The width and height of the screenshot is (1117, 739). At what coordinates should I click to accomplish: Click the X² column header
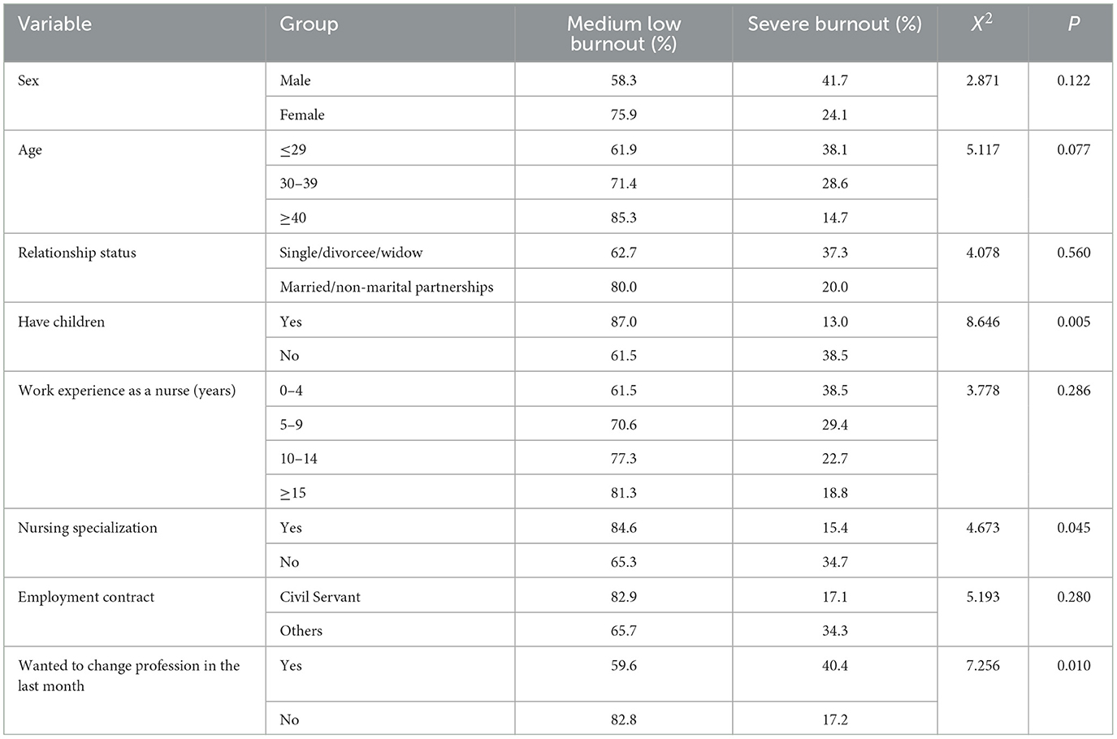pyautogui.click(x=982, y=24)
